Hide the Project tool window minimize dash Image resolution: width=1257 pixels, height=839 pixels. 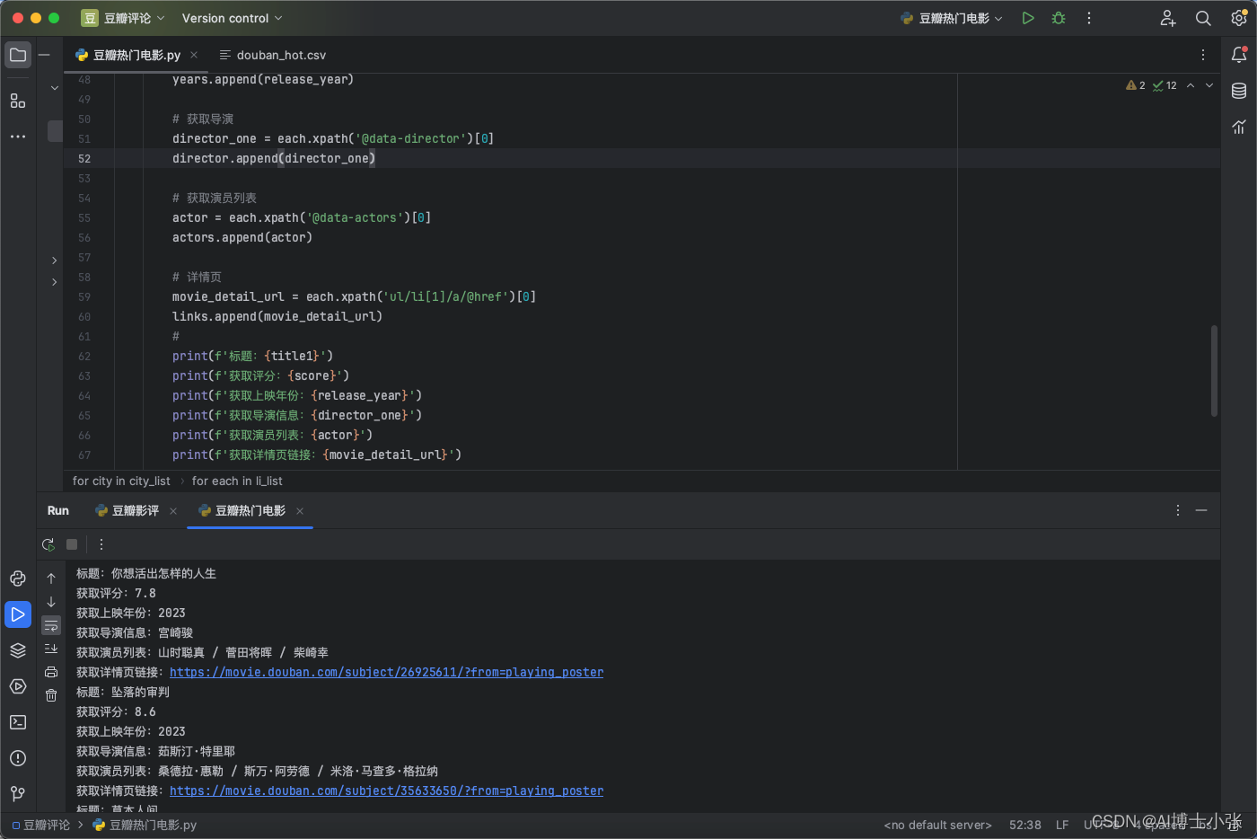(x=43, y=55)
